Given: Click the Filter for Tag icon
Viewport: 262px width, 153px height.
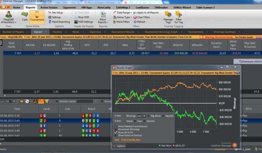Looking at the screenshot, I should click(179, 16).
